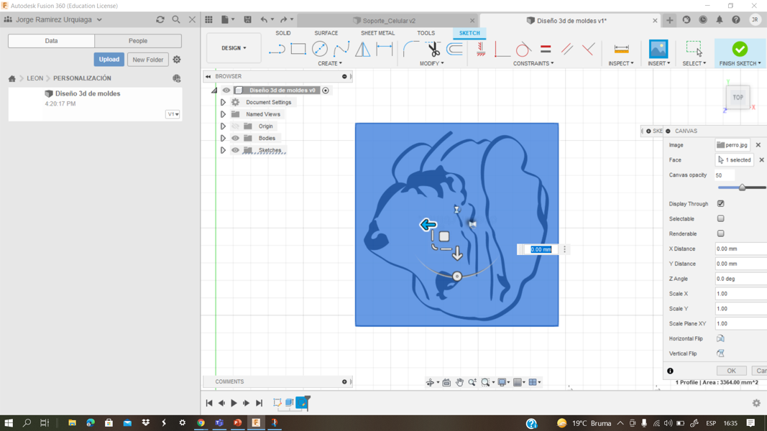Select the Fillet modify tool
767x431 pixels.
pyautogui.click(x=411, y=49)
